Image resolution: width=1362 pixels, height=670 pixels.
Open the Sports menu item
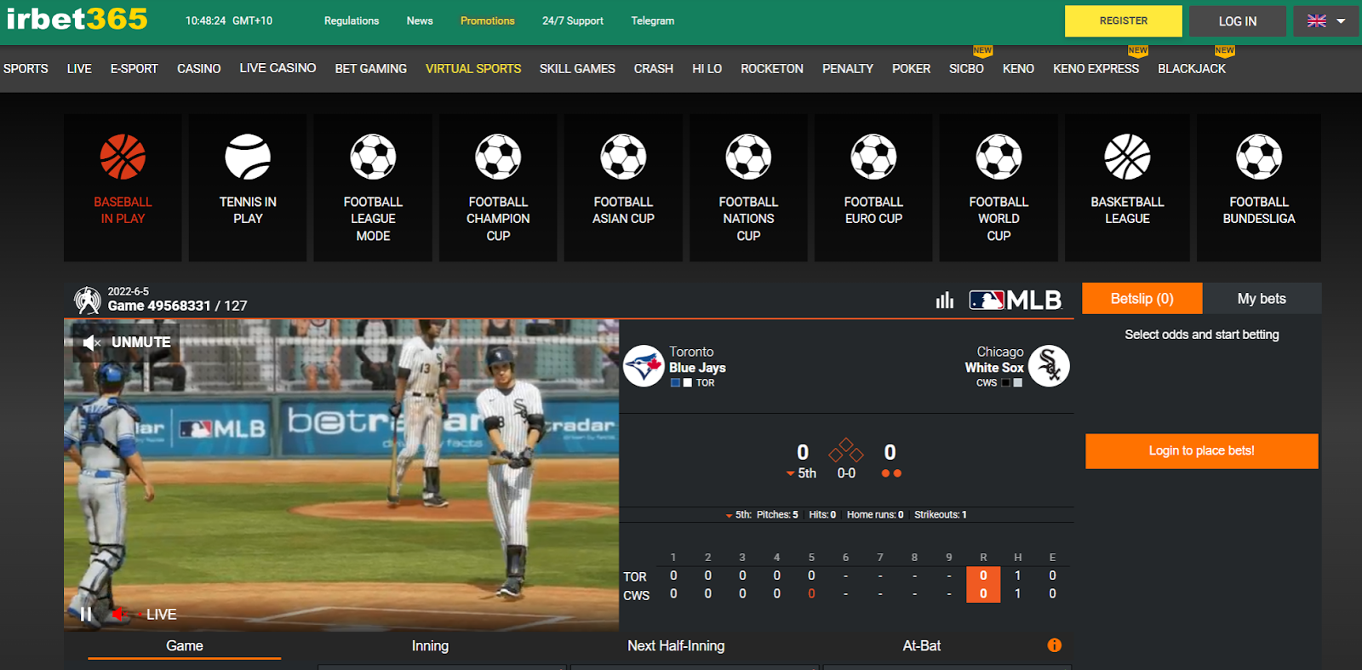click(26, 68)
